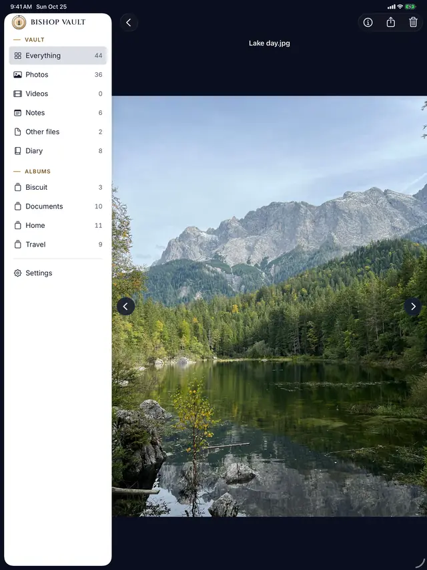The image size is (427, 570).
Task: Click the Biscuit album jar icon
Action: click(17, 187)
